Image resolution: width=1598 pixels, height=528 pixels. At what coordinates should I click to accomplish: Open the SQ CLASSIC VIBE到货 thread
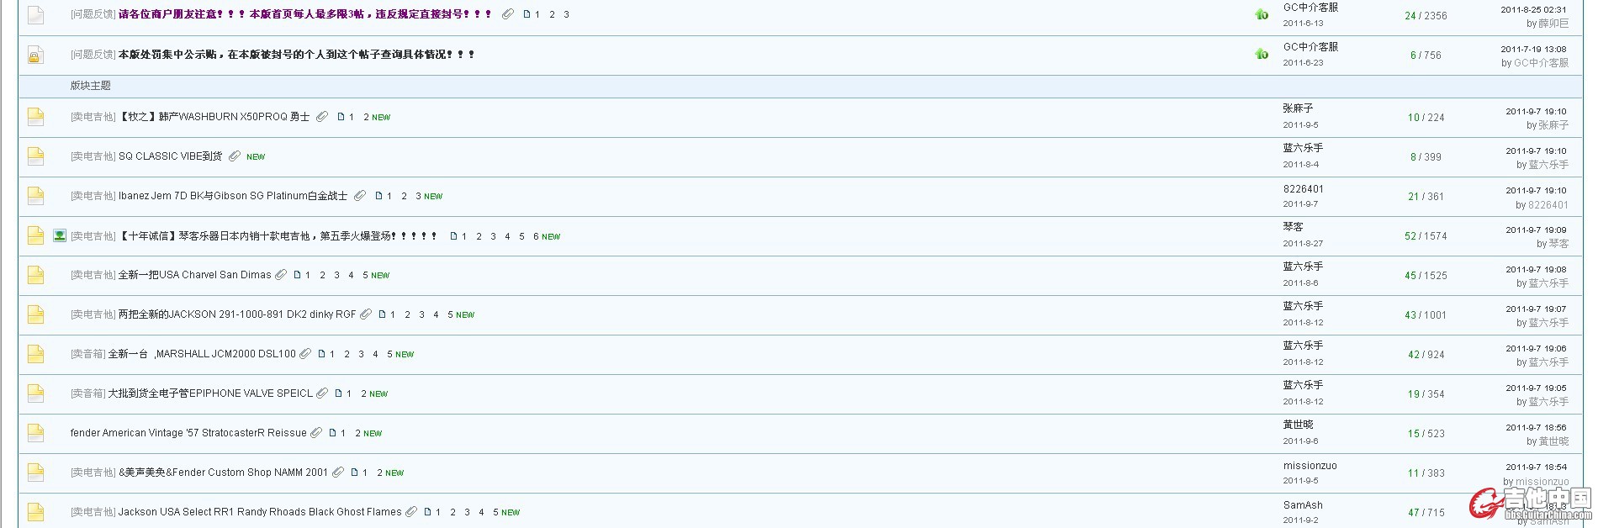[171, 156]
